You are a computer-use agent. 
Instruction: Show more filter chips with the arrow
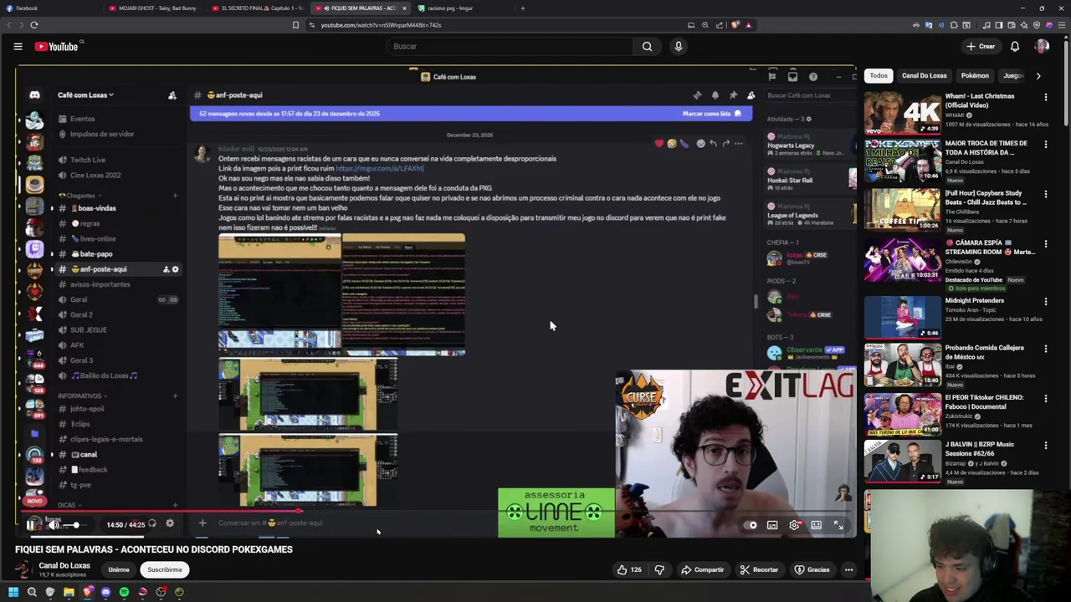click(1038, 76)
